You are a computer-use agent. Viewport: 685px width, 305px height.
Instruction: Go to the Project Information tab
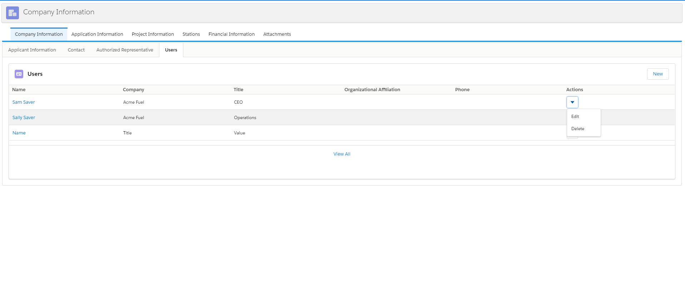coord(153,34)
